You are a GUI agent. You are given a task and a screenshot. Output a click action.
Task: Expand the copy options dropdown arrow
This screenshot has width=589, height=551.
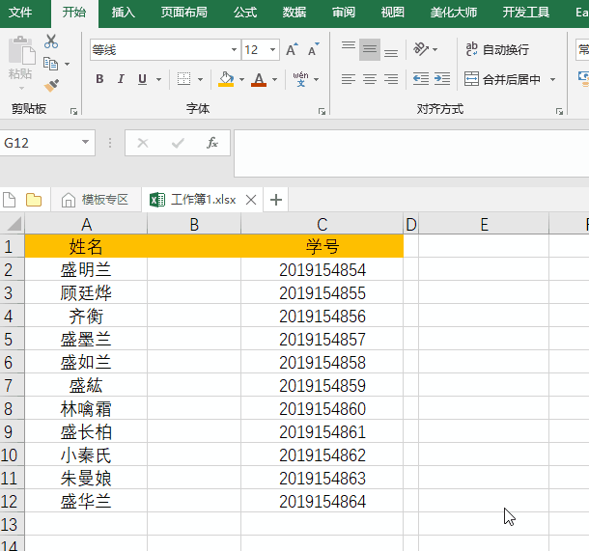(x=68, y=65)
